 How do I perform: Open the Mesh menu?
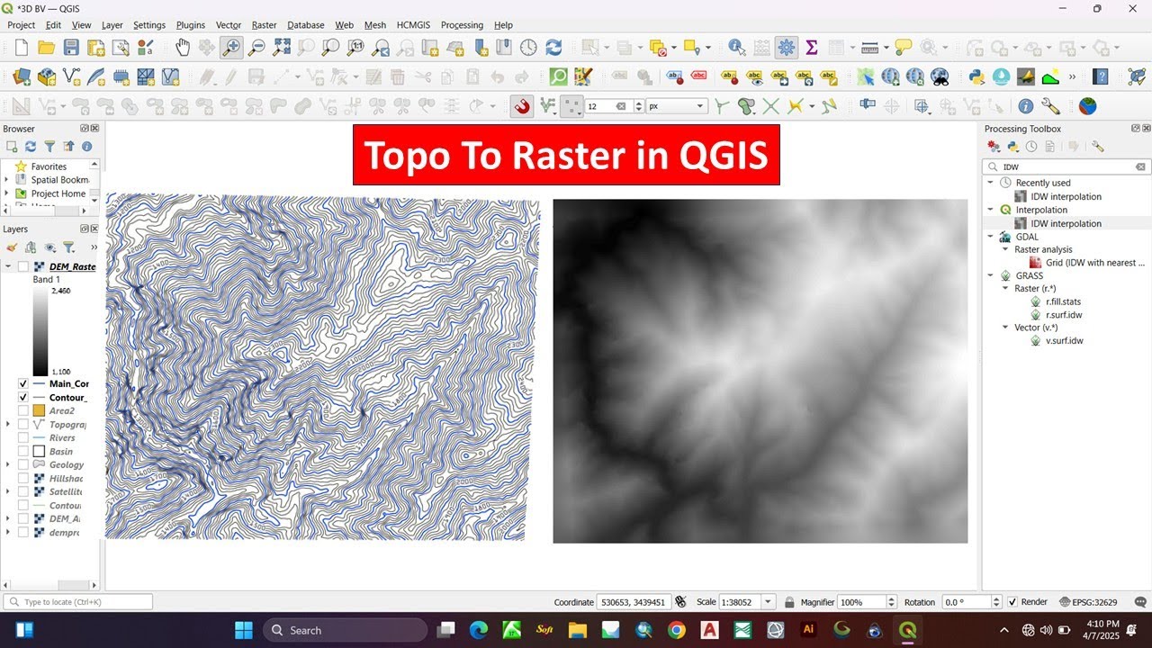(375, 25)
